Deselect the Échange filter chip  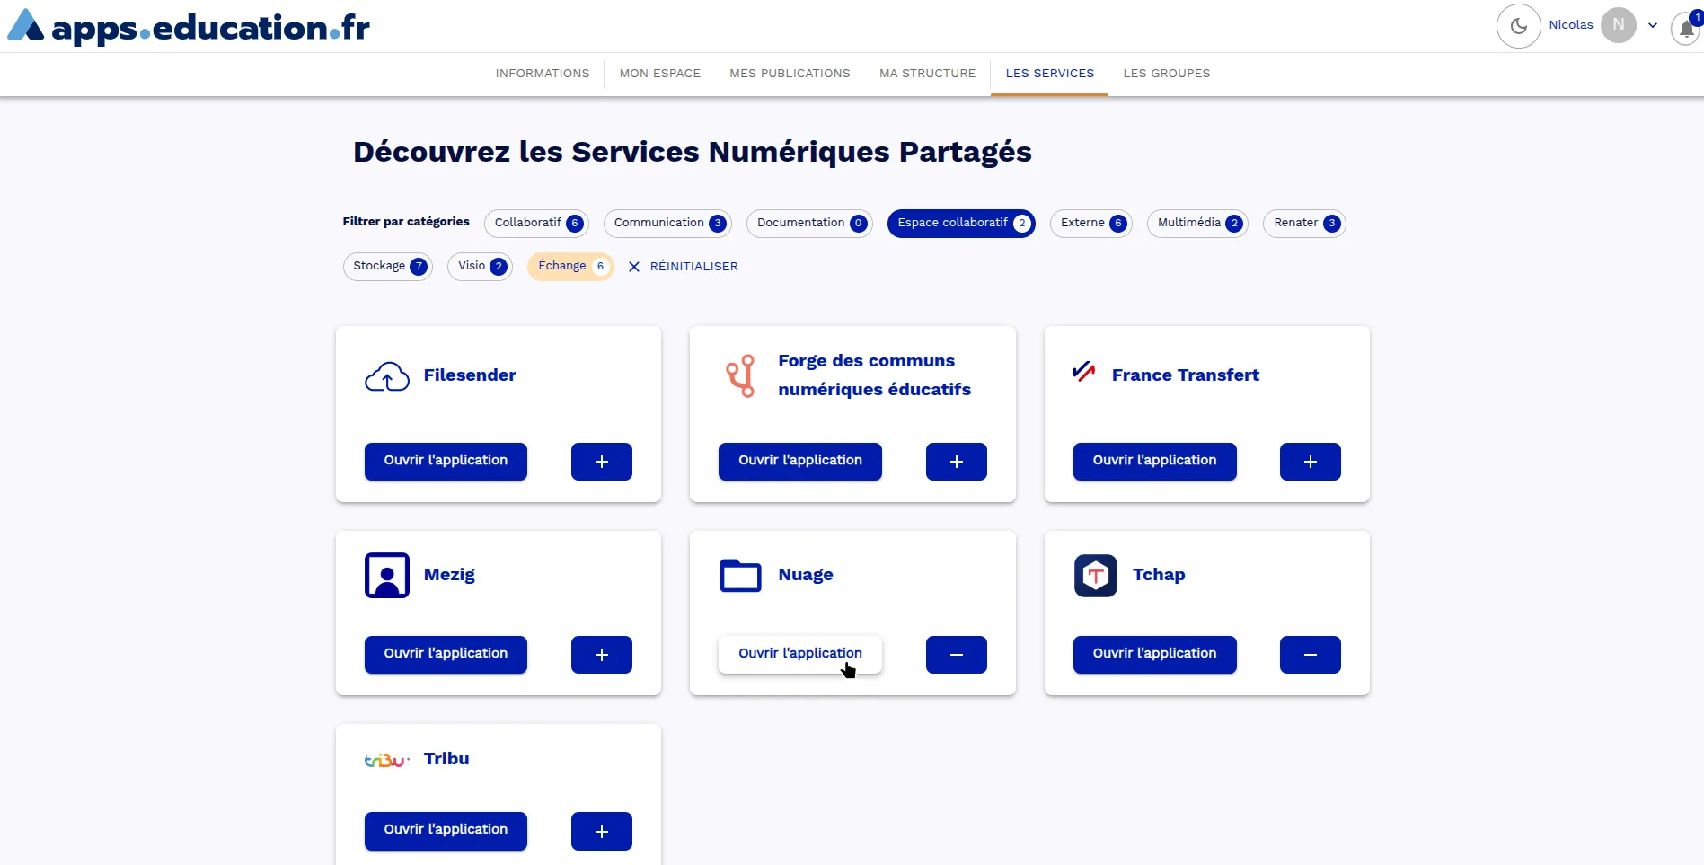[570, 266]
